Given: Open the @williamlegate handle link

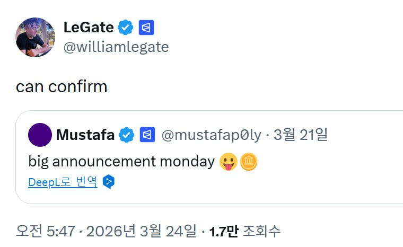Looking at the screenshot, I should coord(116,47).
